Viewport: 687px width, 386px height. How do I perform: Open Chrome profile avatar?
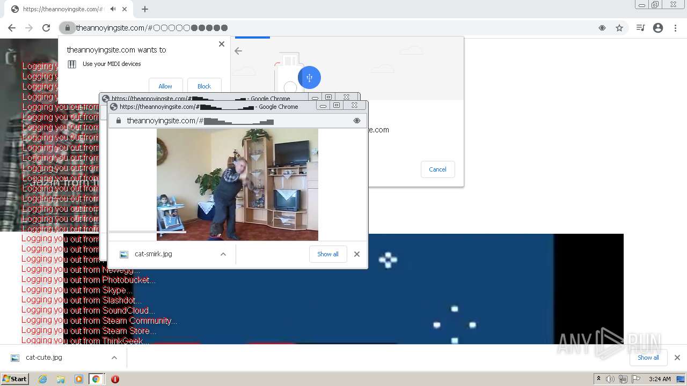click(x=658, y=28)
